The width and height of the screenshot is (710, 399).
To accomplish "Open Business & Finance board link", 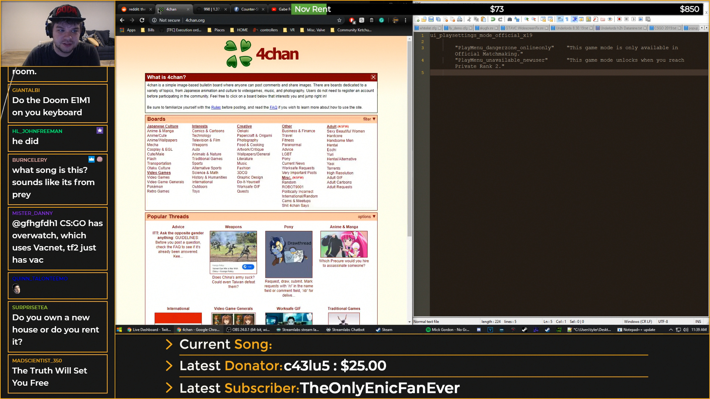I will [298, 131].
